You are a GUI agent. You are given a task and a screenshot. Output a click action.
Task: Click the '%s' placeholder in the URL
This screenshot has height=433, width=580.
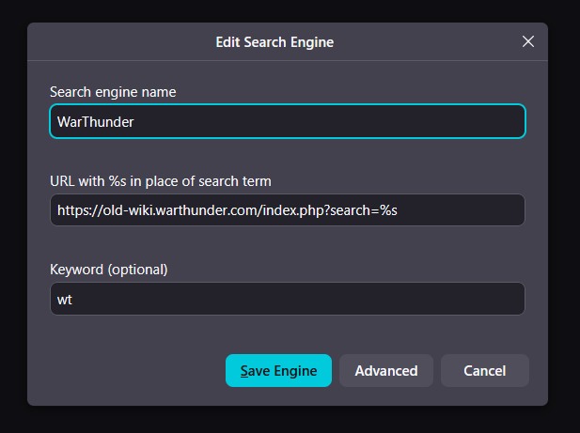pos(388,210)
